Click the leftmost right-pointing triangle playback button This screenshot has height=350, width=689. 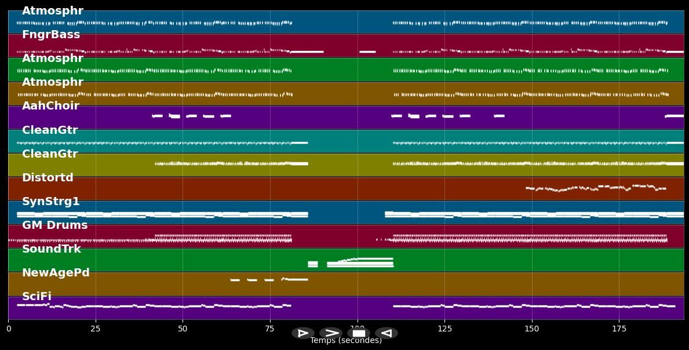[303, 333]
